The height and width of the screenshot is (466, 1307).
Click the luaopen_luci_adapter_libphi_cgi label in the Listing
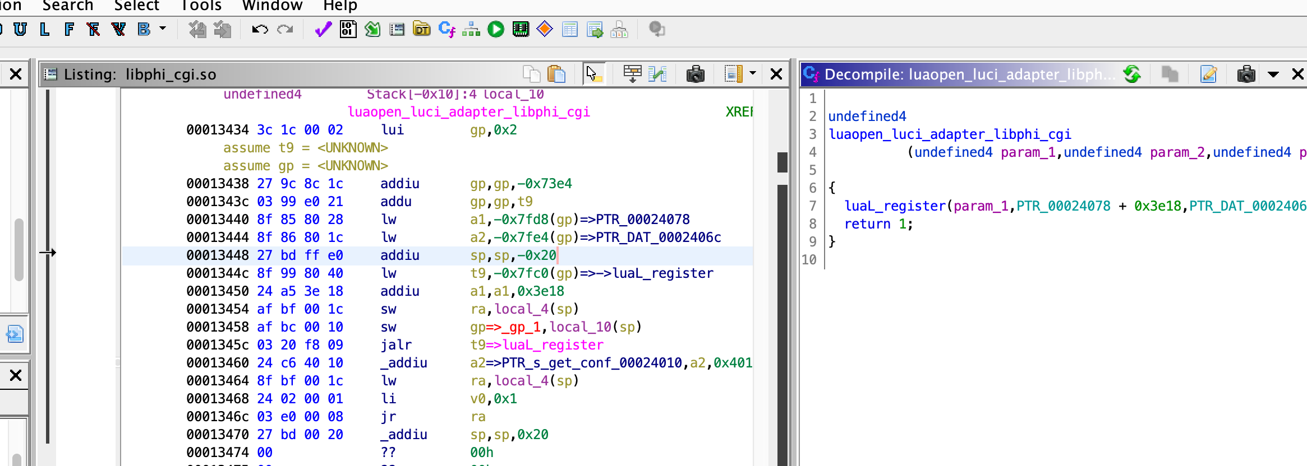tap(468, 112)
